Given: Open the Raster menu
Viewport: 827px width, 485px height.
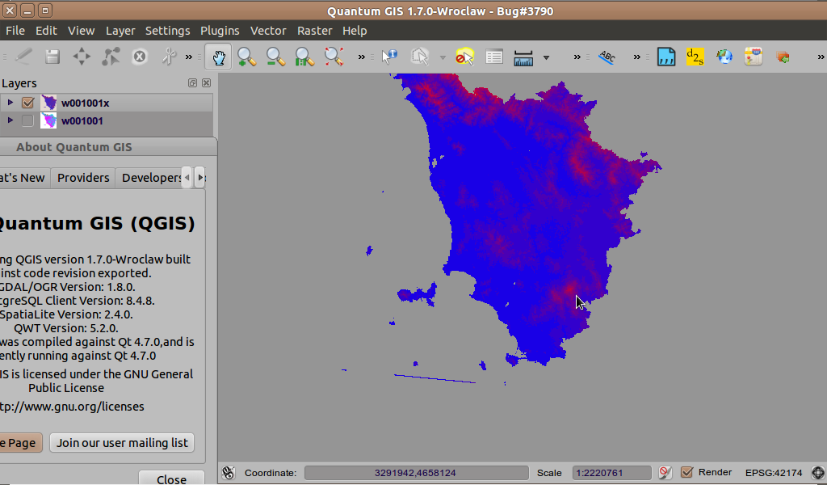Looking at the screenshot, I should (314, 31).
